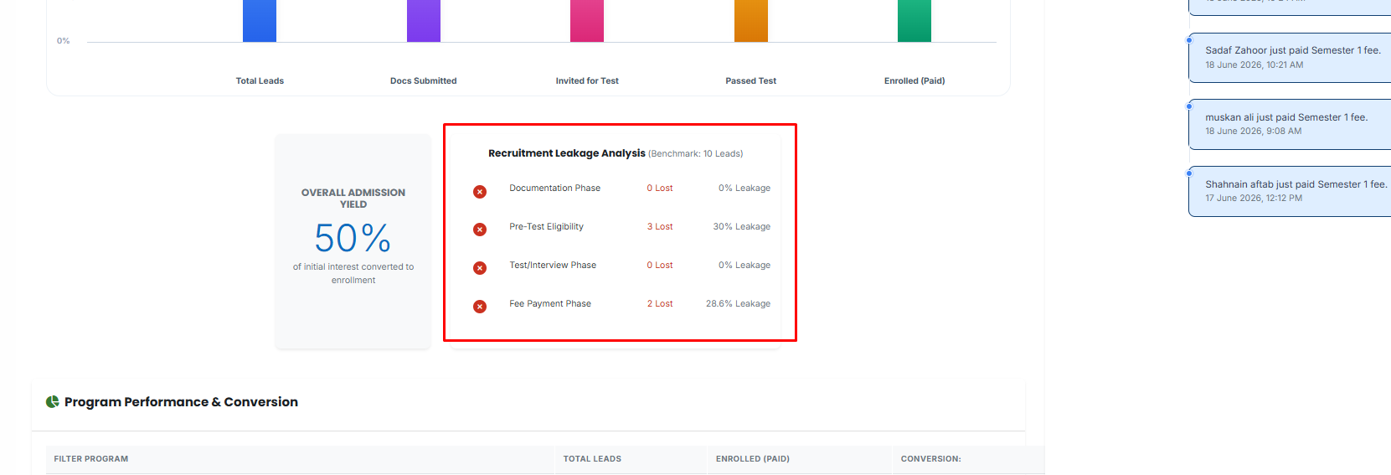The width and height of the screenshot is (1391, 475).
Task: Click the '2 Lost' value
Action: coord(660,303)
